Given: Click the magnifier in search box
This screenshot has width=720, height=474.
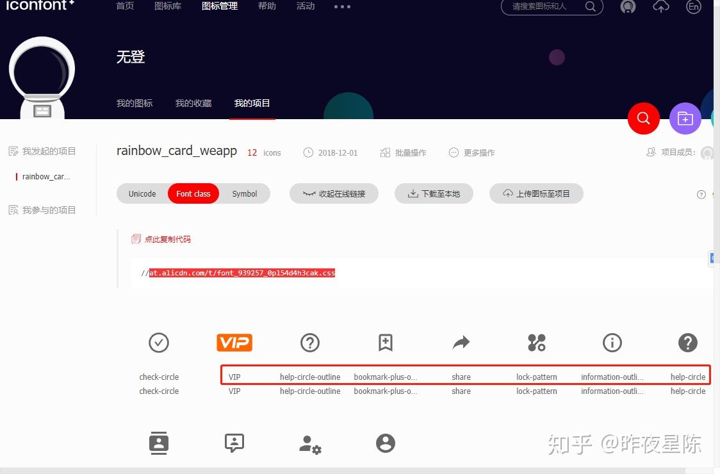Looking at the screenshot, I should (x=591, y=6).
